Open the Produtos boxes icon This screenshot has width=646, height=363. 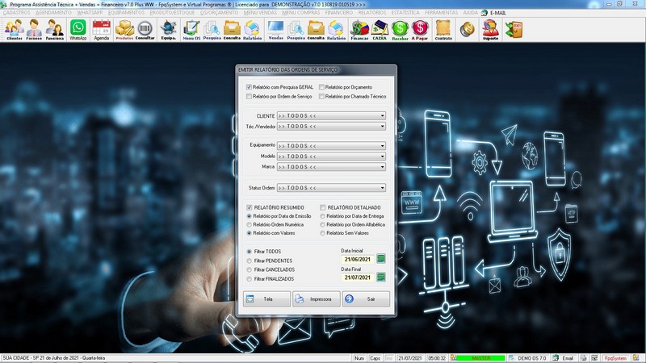point(124,30)
